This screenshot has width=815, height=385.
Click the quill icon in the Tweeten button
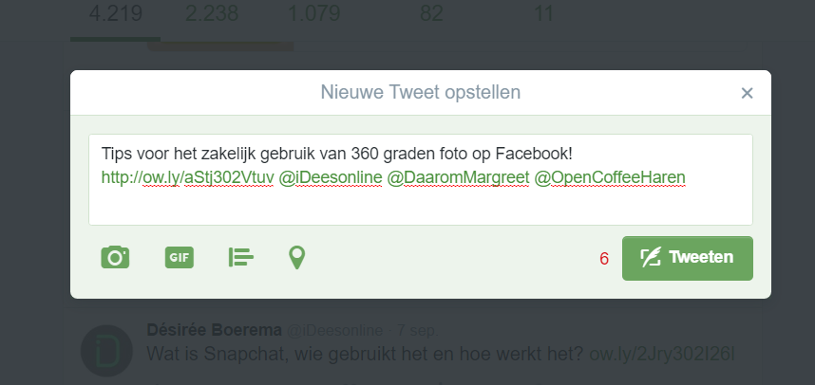point(651,257)
